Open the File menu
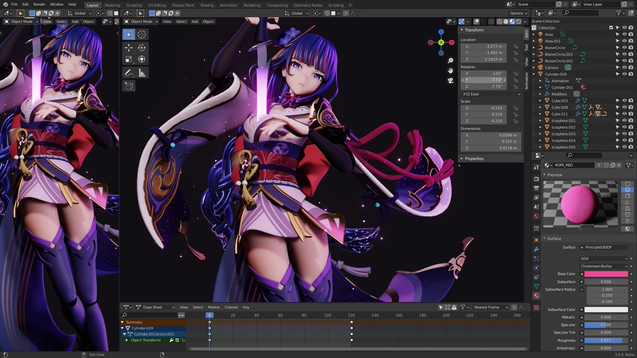This screenshot has height=358, width=637. pyautogui.click(x=14, y=4)
